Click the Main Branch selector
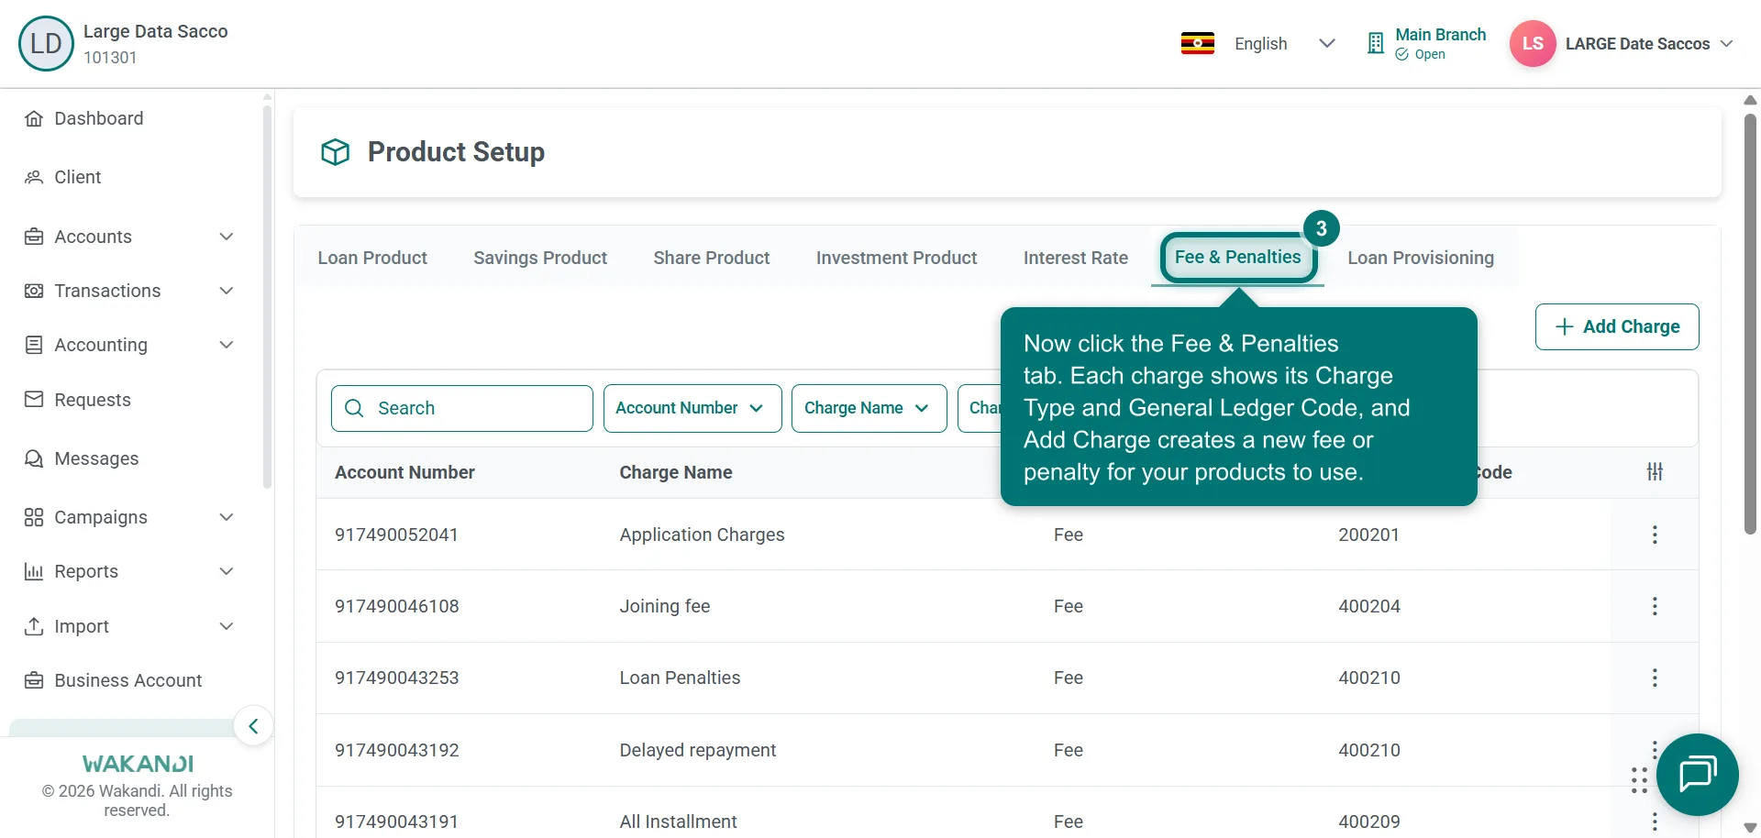 tap(1426, 43)
